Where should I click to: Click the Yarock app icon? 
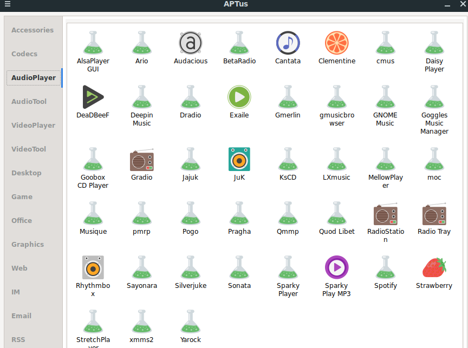point(191,321)
